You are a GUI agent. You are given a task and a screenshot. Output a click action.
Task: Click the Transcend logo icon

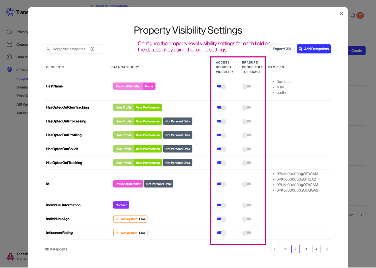coord(10,12)
